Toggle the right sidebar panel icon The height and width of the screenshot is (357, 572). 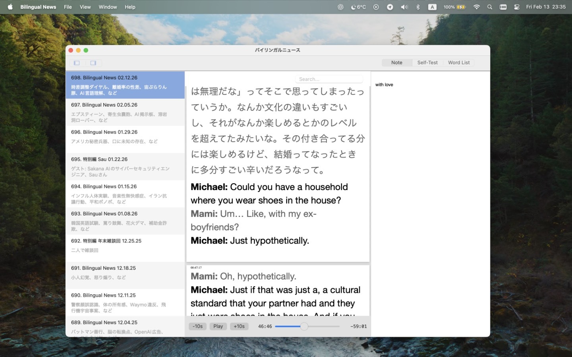coord(93,63)
